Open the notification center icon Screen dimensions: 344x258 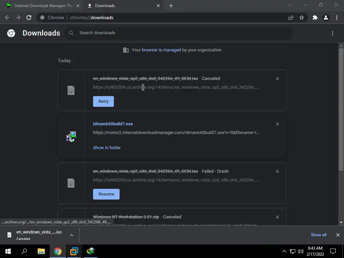333,251
